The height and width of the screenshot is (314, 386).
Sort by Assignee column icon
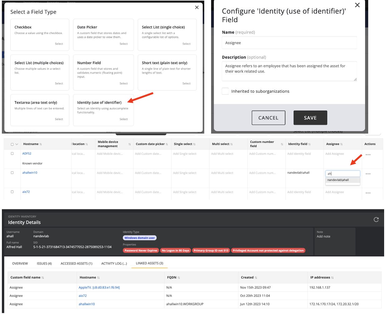pos(341,144)
